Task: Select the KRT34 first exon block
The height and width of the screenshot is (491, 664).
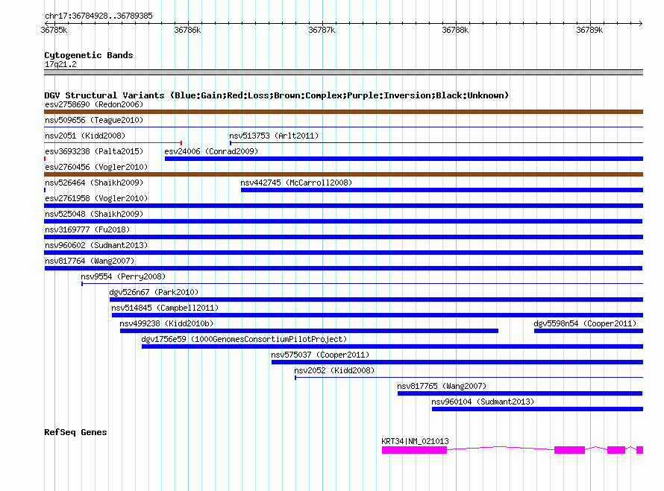Action: [x=414, y=450]
